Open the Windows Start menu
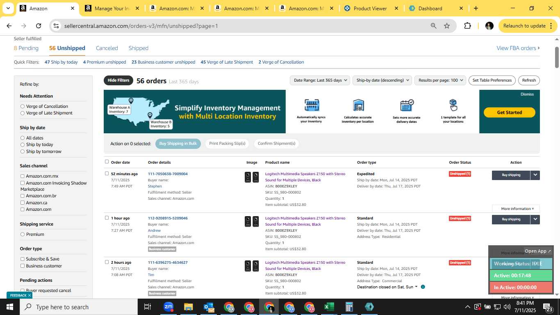This screenshot has width=560, height=315. click(x=10, y=307)
